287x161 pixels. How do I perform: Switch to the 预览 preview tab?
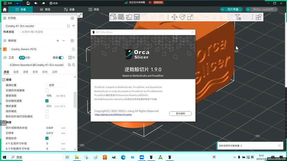pos(45,10)
